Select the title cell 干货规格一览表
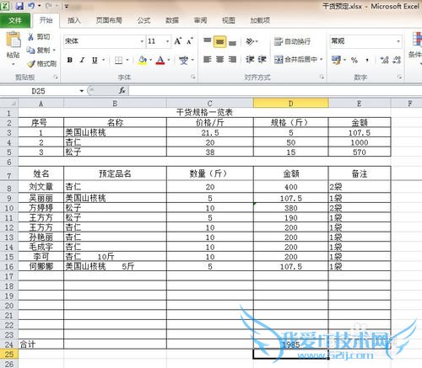 point(204,113)
